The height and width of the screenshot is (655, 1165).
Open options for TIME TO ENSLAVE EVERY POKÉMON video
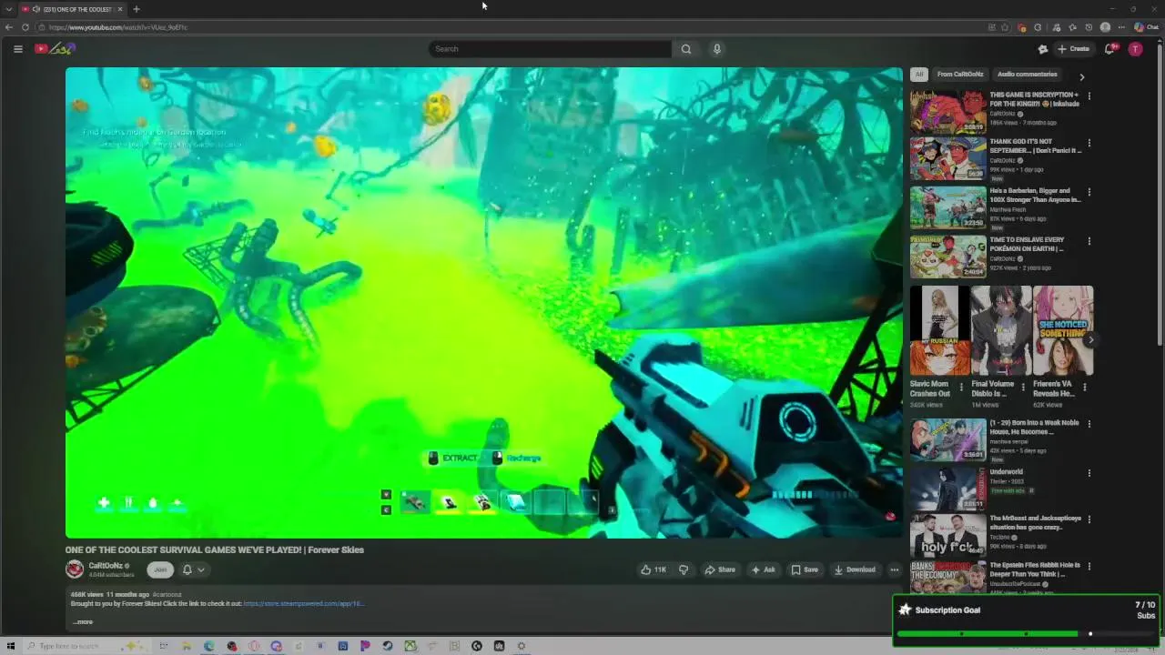(x=1089, y=241)
